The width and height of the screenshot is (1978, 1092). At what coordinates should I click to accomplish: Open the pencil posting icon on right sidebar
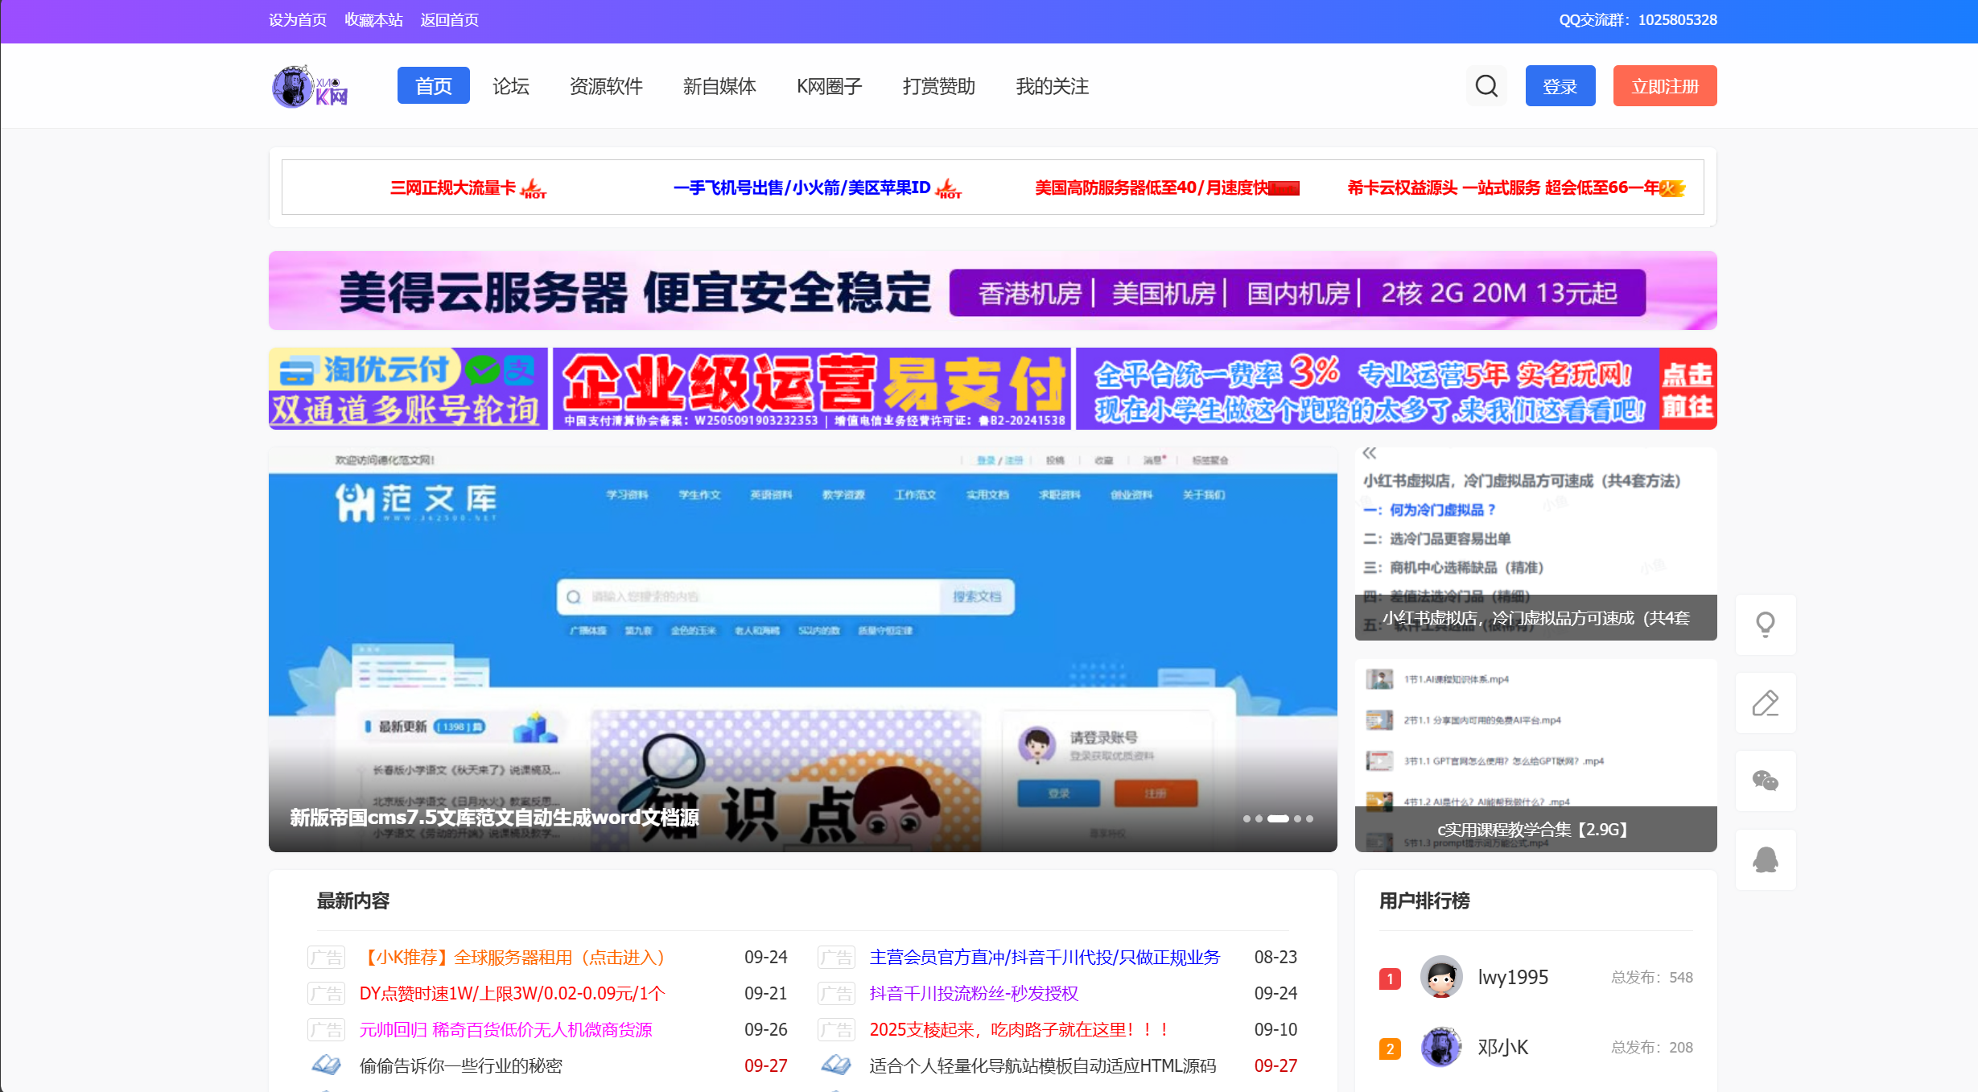1766,703
